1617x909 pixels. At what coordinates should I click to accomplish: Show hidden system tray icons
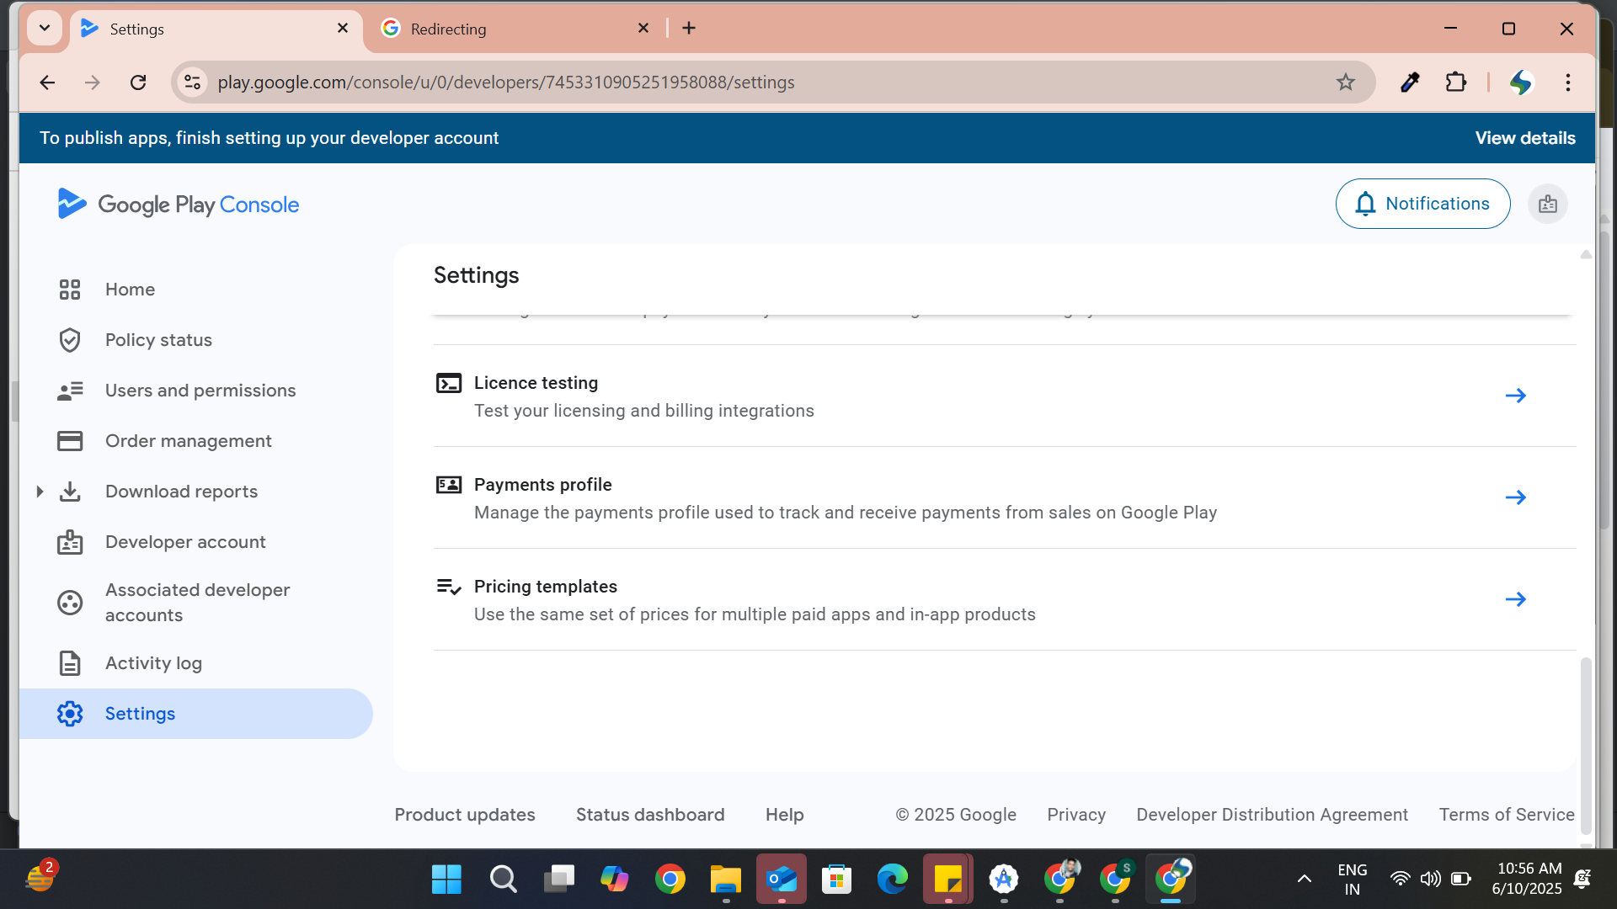pyautogui.click(x=1304, y=879)
